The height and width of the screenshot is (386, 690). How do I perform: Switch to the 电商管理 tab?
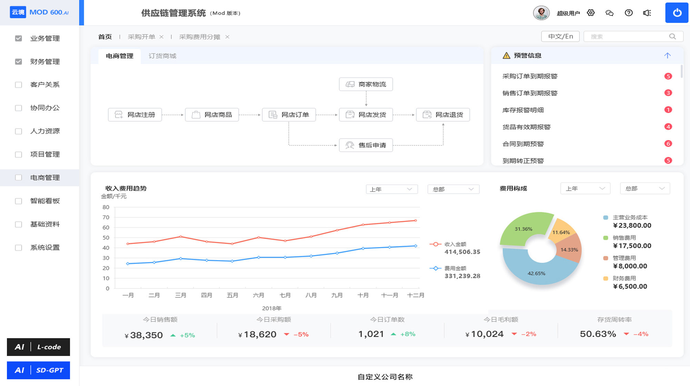coord(119,56)
